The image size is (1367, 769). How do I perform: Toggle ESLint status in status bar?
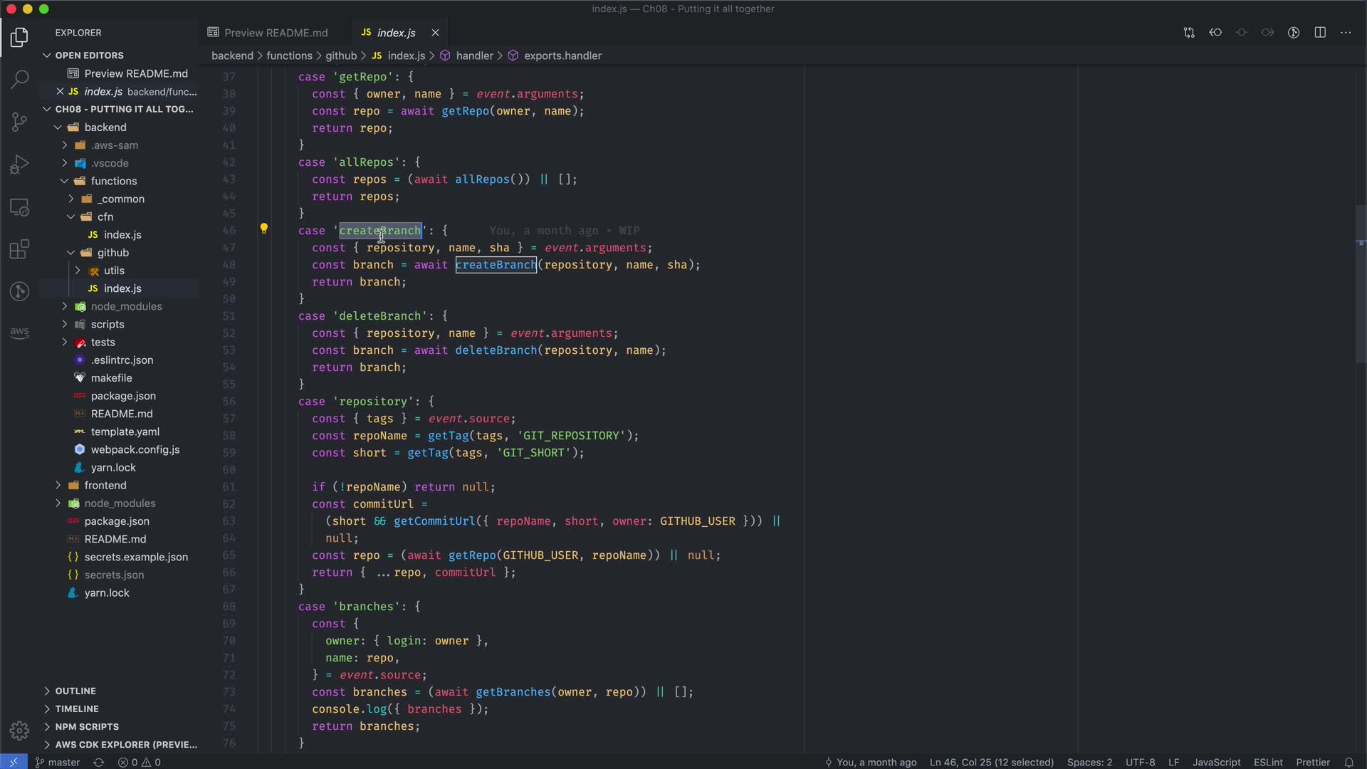[1268, 762]
